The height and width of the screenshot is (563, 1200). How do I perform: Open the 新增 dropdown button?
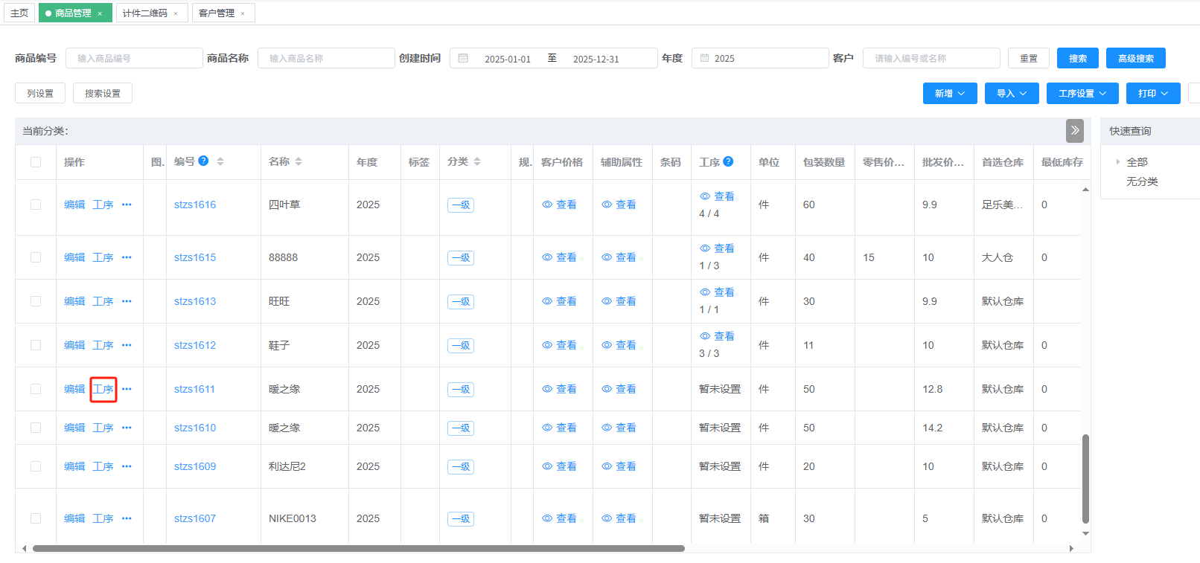click(949, 94)
